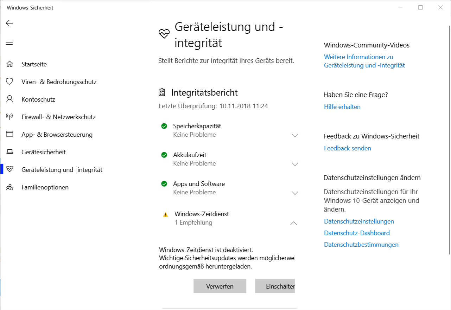
Task: Collapse the Windows-Zeitdienst section chevron
Action: tap(293, 223)
